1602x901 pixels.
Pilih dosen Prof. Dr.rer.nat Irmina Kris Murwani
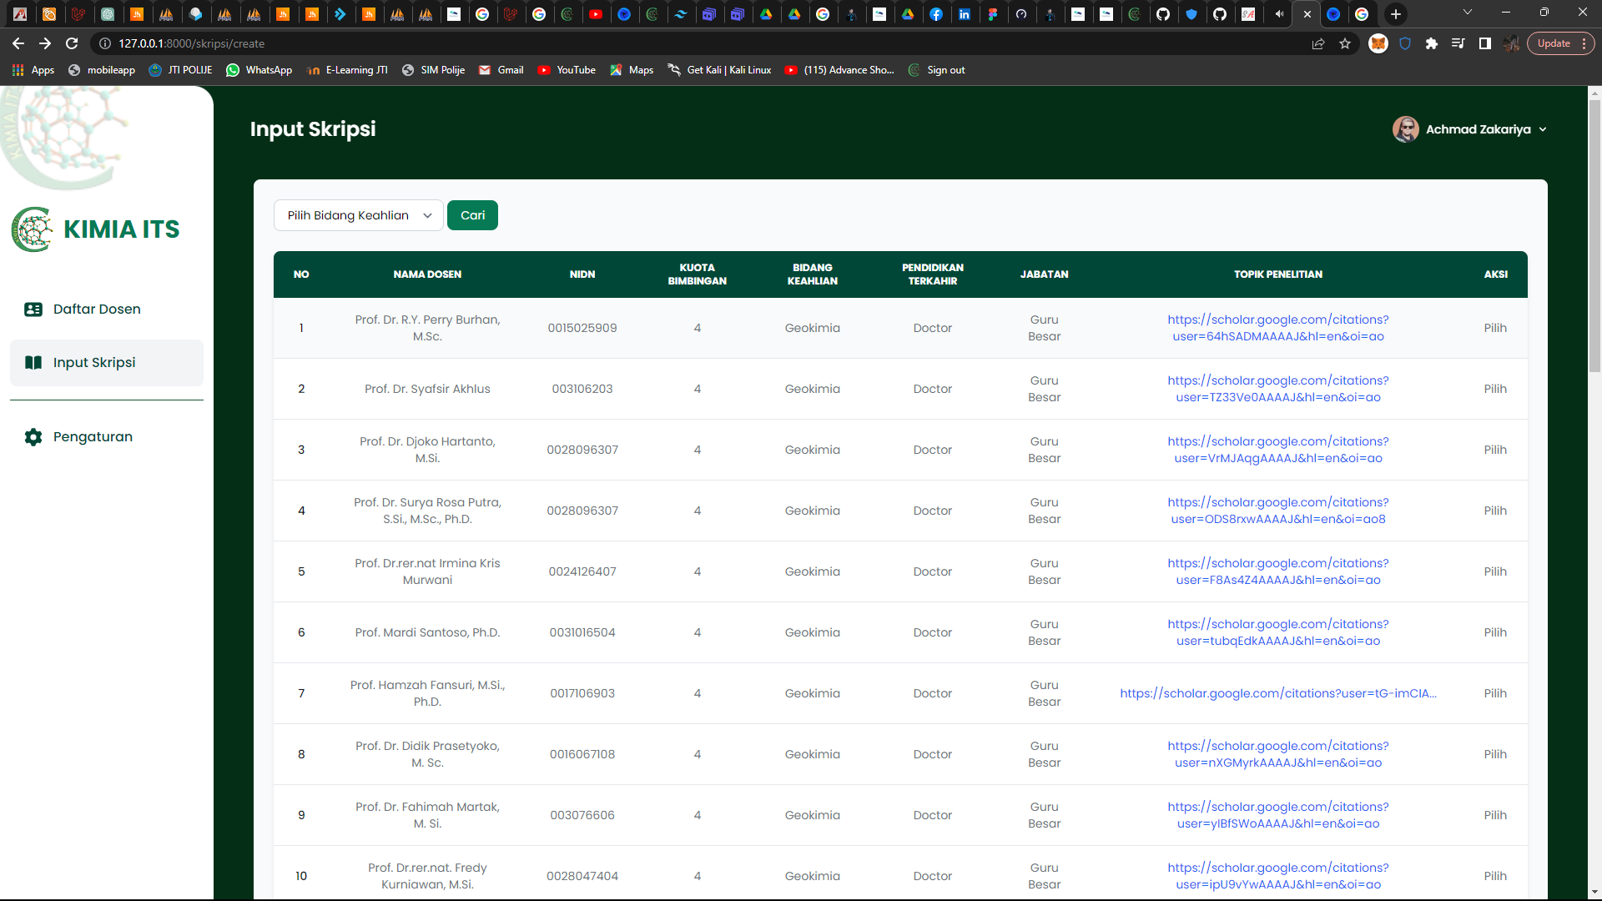click(1495, 572)
